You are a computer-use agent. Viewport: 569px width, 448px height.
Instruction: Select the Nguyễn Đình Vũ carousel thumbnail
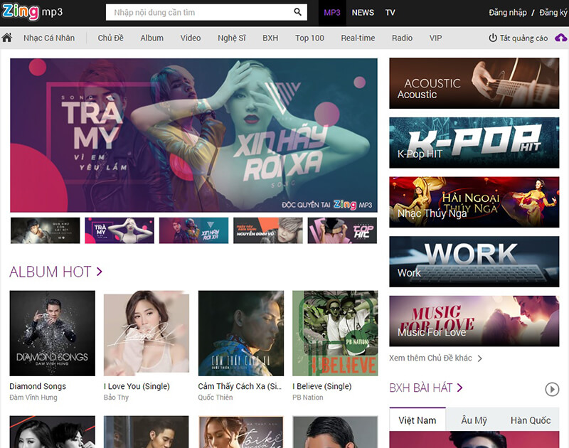[268, 230]
